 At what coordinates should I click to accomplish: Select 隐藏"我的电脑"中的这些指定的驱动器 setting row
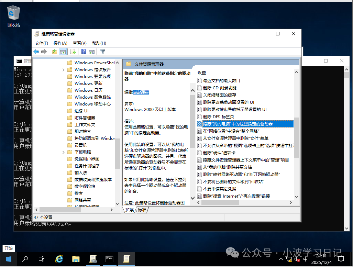[x=245, y=124]
